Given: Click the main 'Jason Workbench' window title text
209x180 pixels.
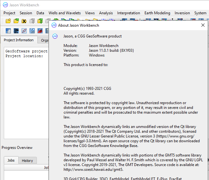Looking at the screenshot, I should point(24,5).
